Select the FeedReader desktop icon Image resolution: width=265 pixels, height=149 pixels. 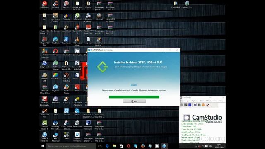pyautogui.click(x=77, y=124)
